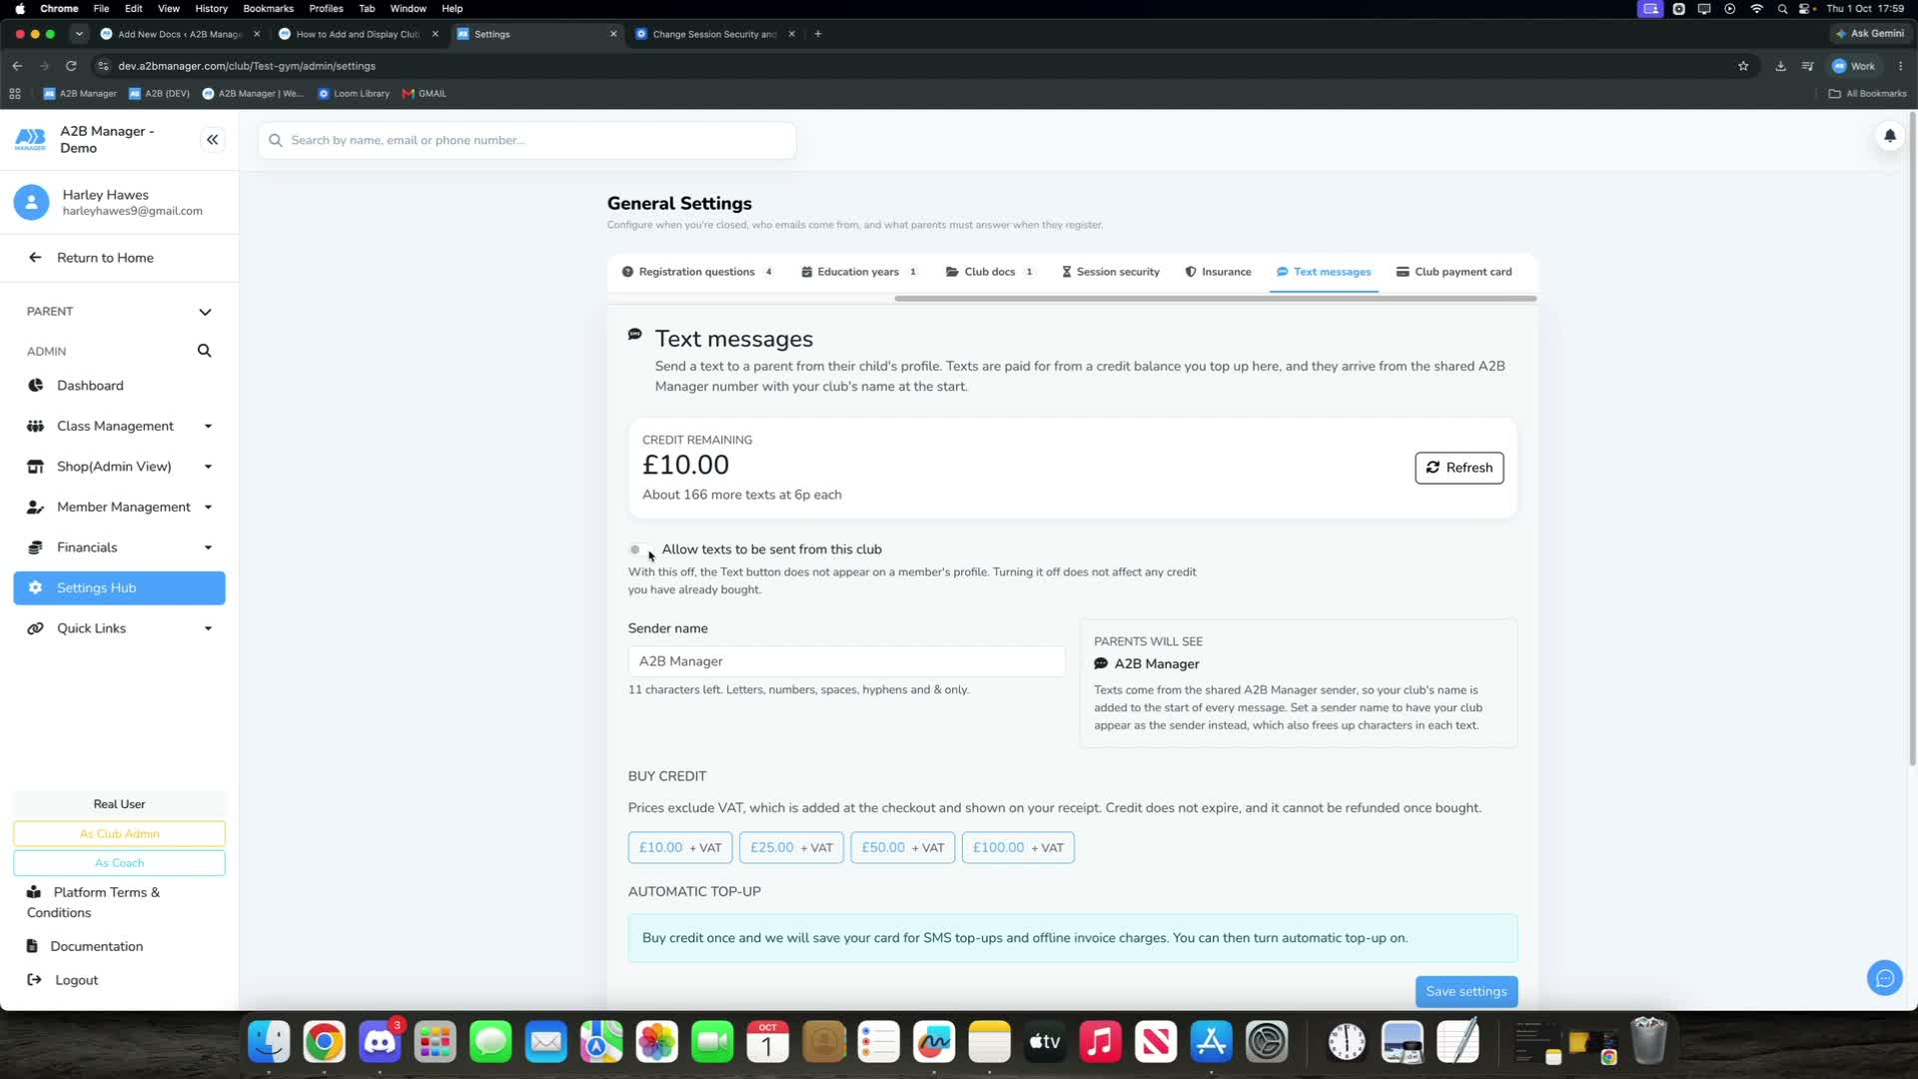This screenshot has height=1079, width=1918.
Task: Collapse the sidebar with double-chevron icon
Action: [x=212, y=140]
